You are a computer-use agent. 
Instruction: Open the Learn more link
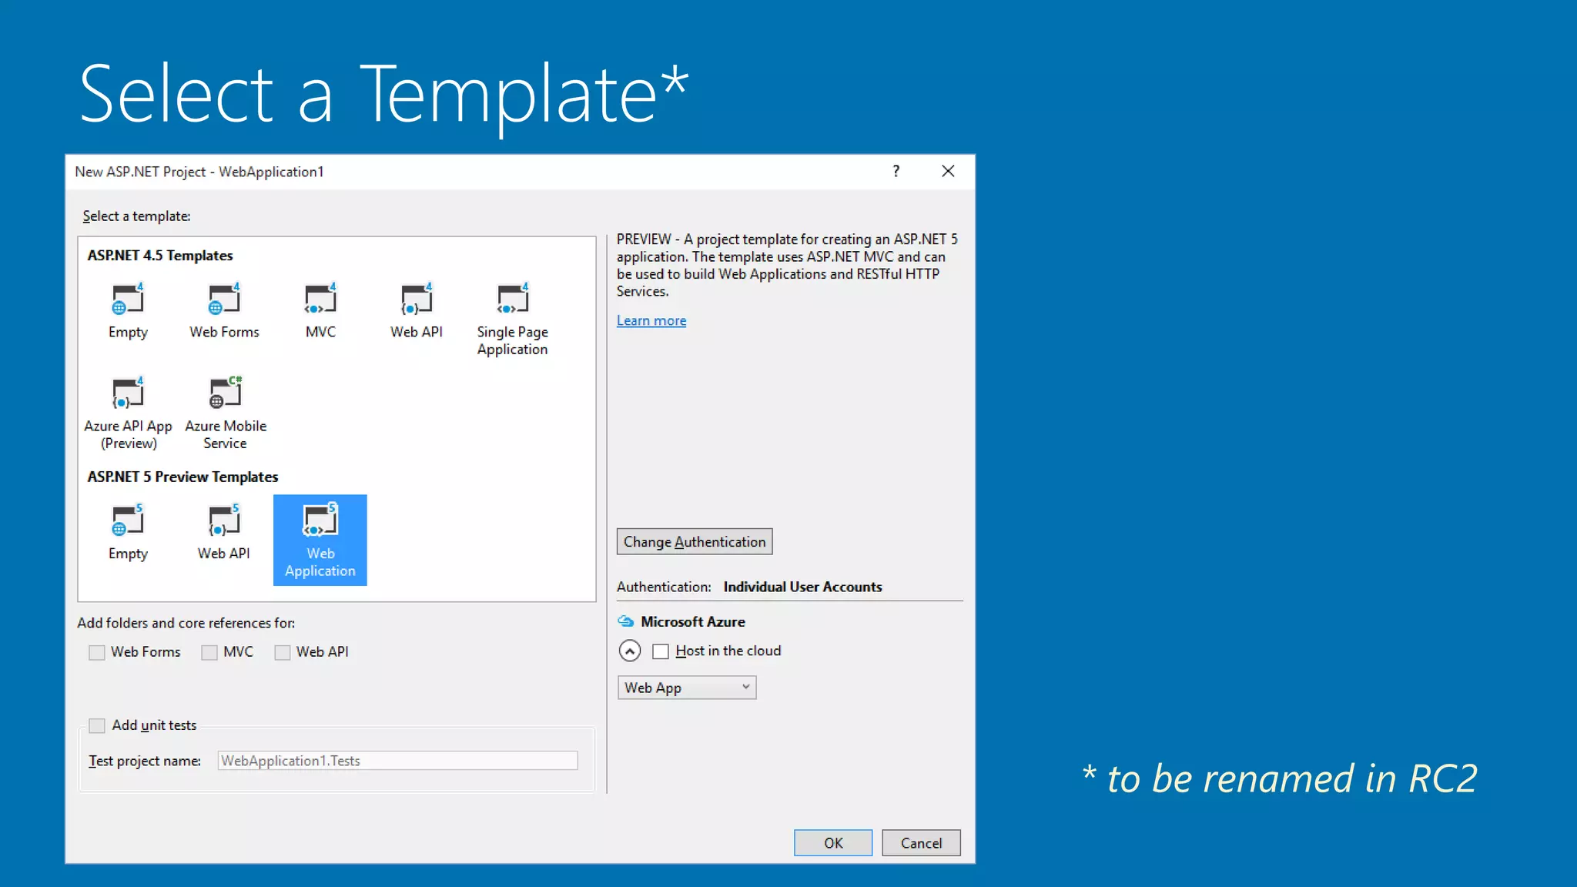point(651,320)
